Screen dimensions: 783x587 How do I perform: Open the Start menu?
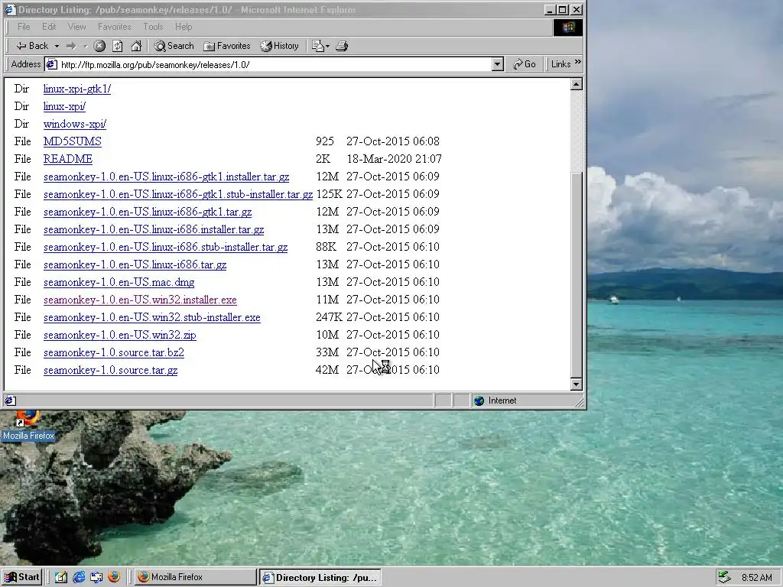pyautogui.click(x=21, y=577)
